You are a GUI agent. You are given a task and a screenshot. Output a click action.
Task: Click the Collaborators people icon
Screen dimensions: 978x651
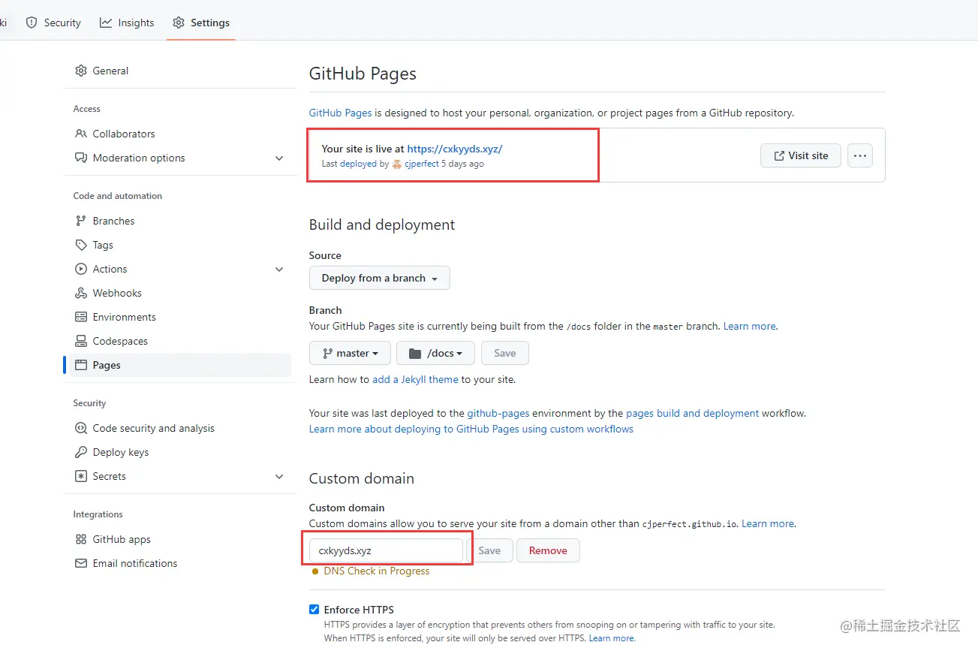pos(80,134)
